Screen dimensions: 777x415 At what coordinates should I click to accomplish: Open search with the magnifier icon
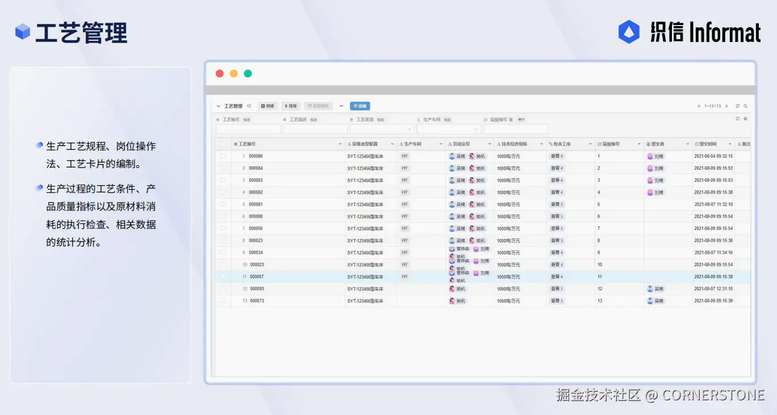(x=745, y=106)
